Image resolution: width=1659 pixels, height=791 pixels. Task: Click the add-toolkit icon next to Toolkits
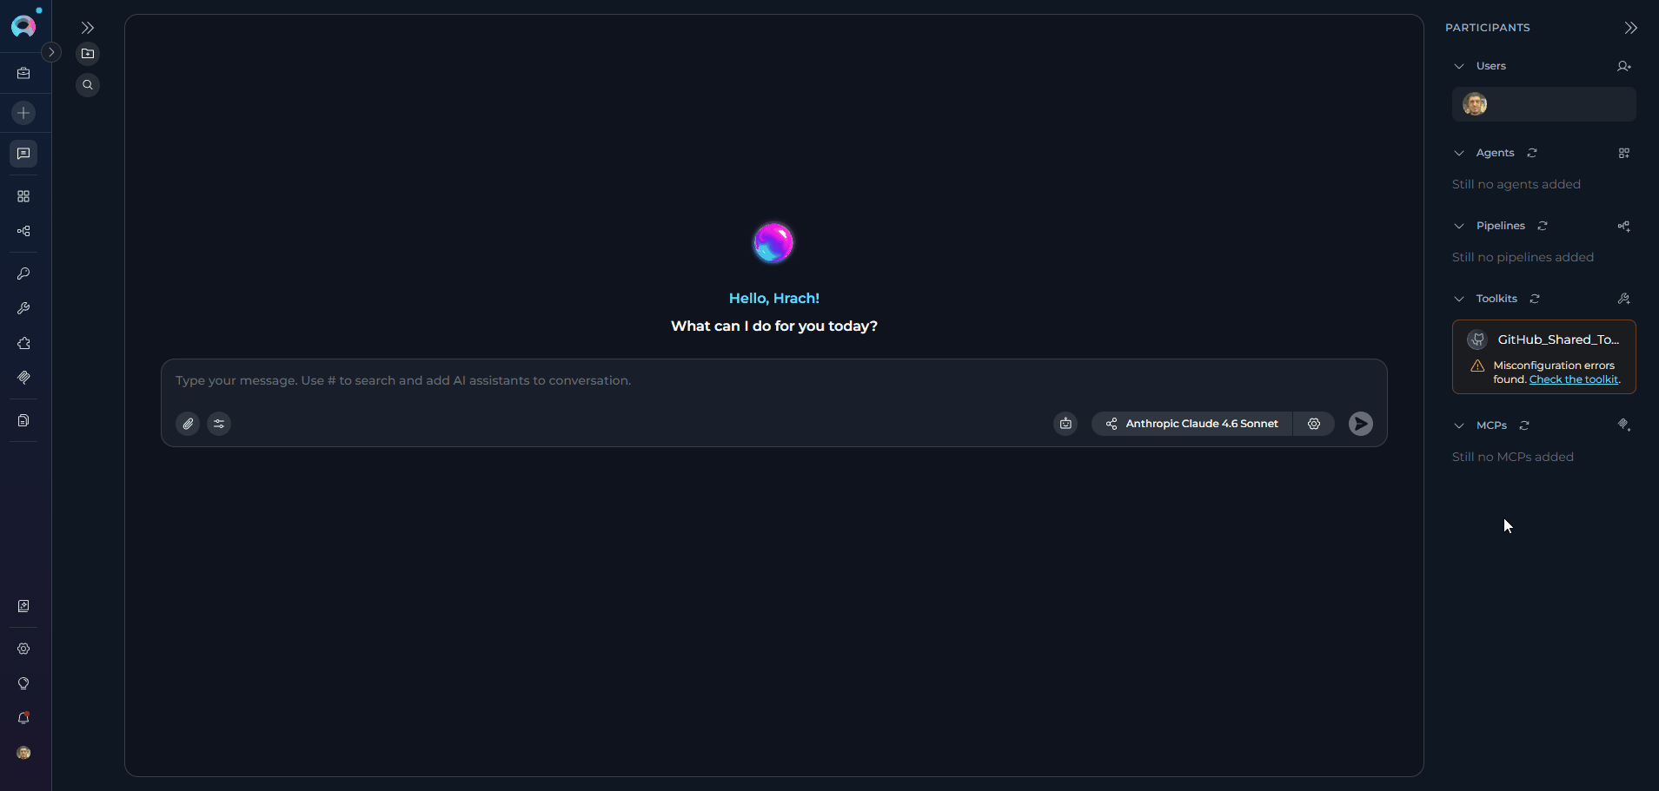click(1623, 299)
